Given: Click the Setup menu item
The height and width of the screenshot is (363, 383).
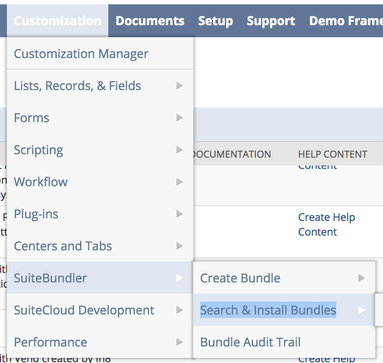Looking at the screenshot, I should click(215, 21).
